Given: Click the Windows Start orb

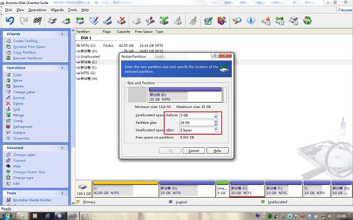Looking at the screenshot, I should [x=8, y=215].
